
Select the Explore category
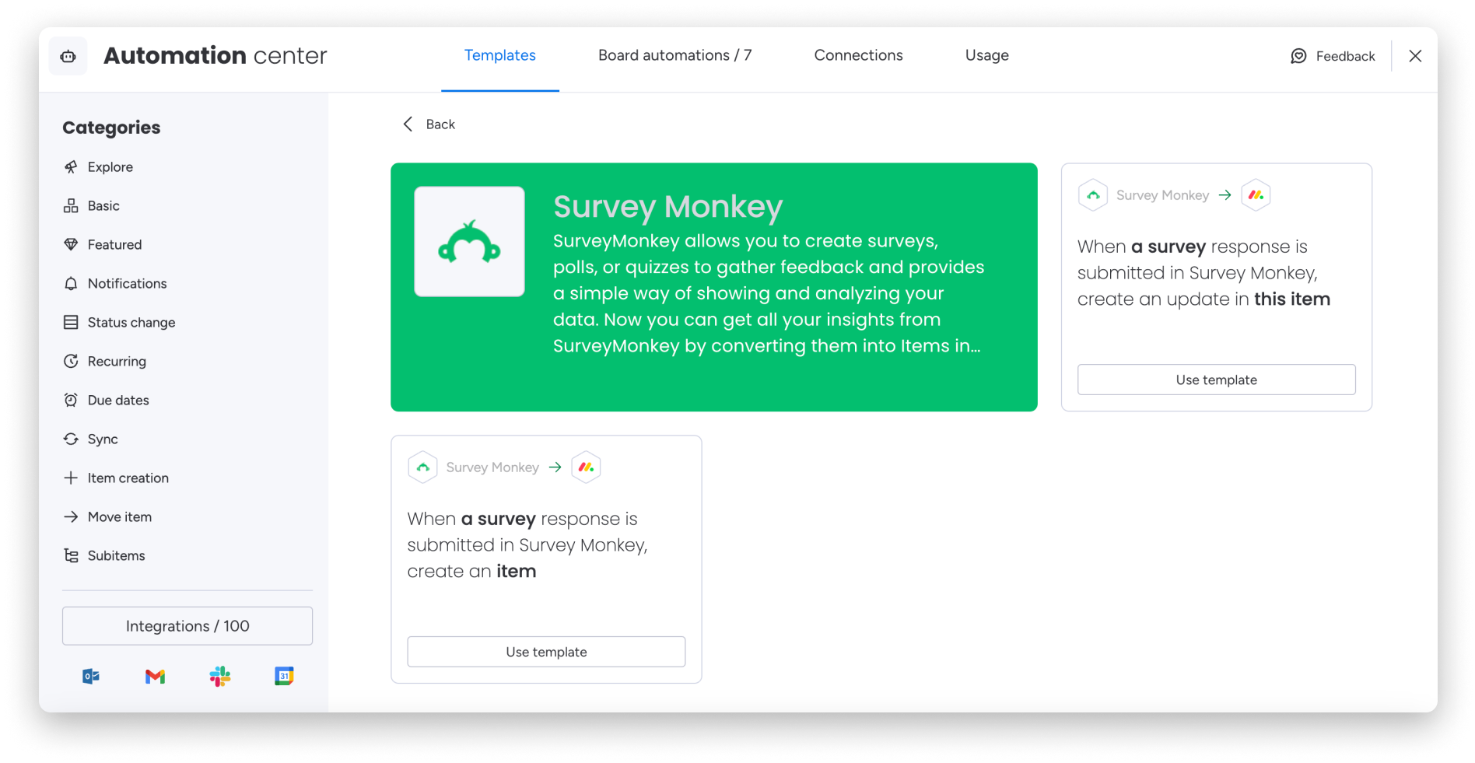pos(110,167)
